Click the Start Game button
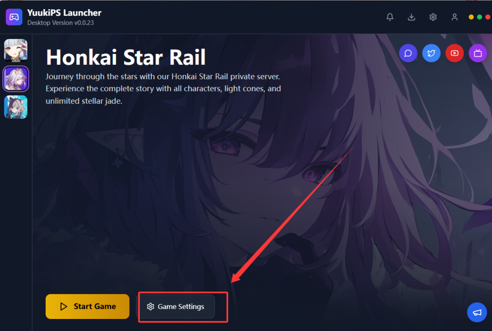 pyautogui.click(x=87, y=306)
